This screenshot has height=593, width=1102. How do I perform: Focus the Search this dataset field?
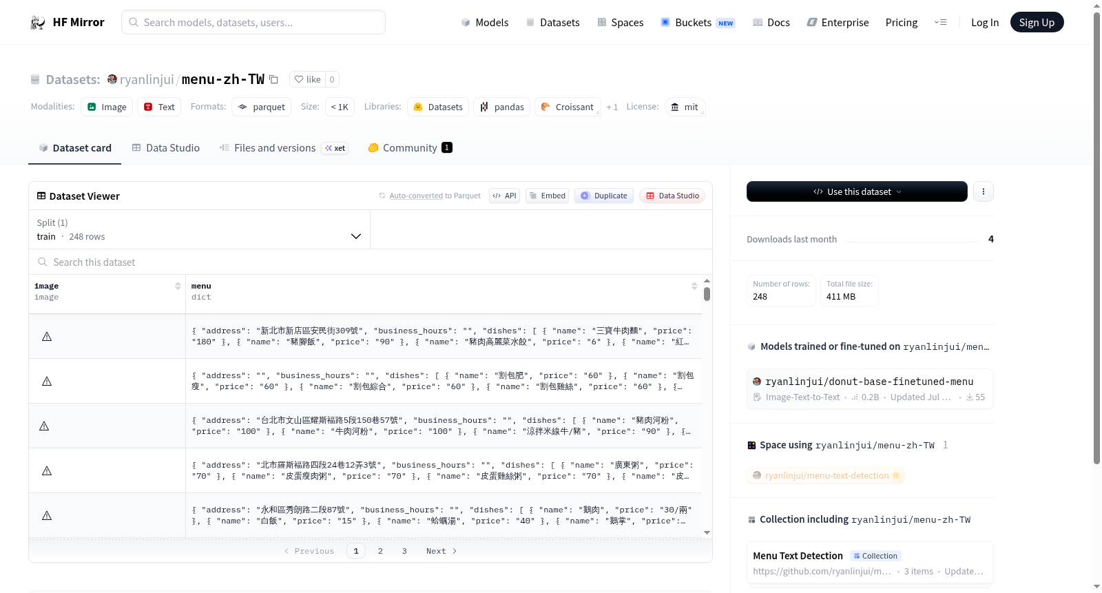(371, 262)
